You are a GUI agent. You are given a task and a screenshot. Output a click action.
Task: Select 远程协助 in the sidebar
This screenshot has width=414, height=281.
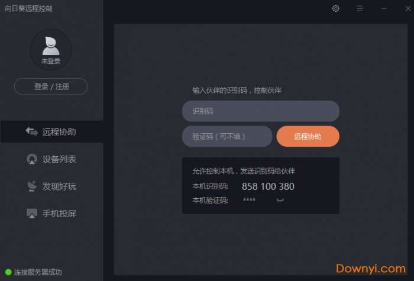coord(52,131)
